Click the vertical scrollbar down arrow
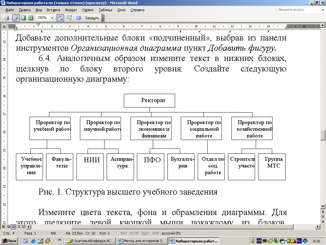Screen dimensions: 326x245 click(323, 206)
